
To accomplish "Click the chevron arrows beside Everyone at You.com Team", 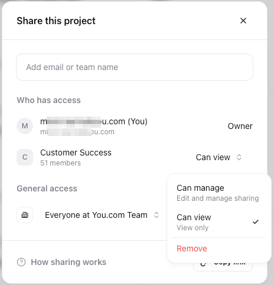I will coord(156,215).
